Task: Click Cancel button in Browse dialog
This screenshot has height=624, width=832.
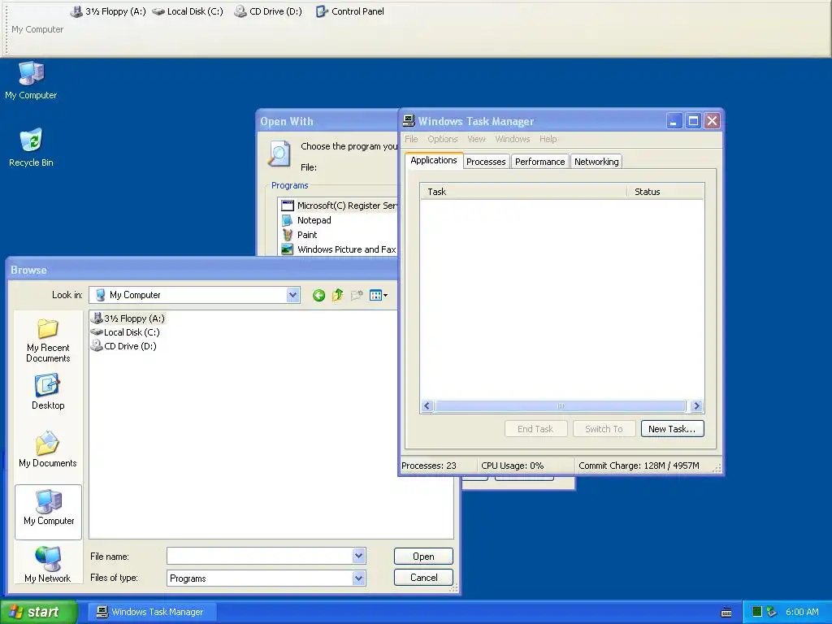Action: click(423, 578)
